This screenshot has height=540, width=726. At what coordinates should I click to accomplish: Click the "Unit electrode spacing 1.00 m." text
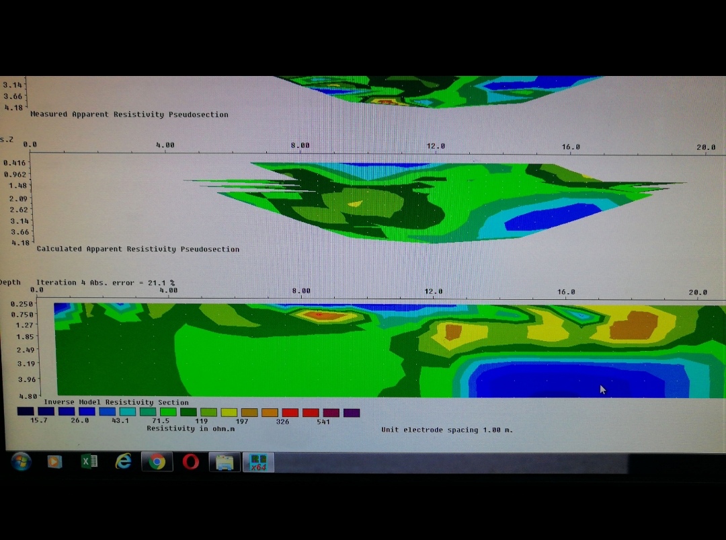pos(447,430)
